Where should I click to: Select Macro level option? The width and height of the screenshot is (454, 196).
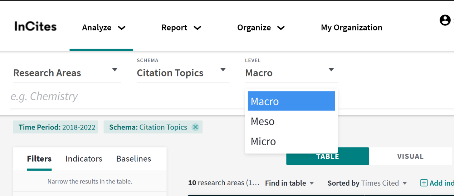click(291, 101)
